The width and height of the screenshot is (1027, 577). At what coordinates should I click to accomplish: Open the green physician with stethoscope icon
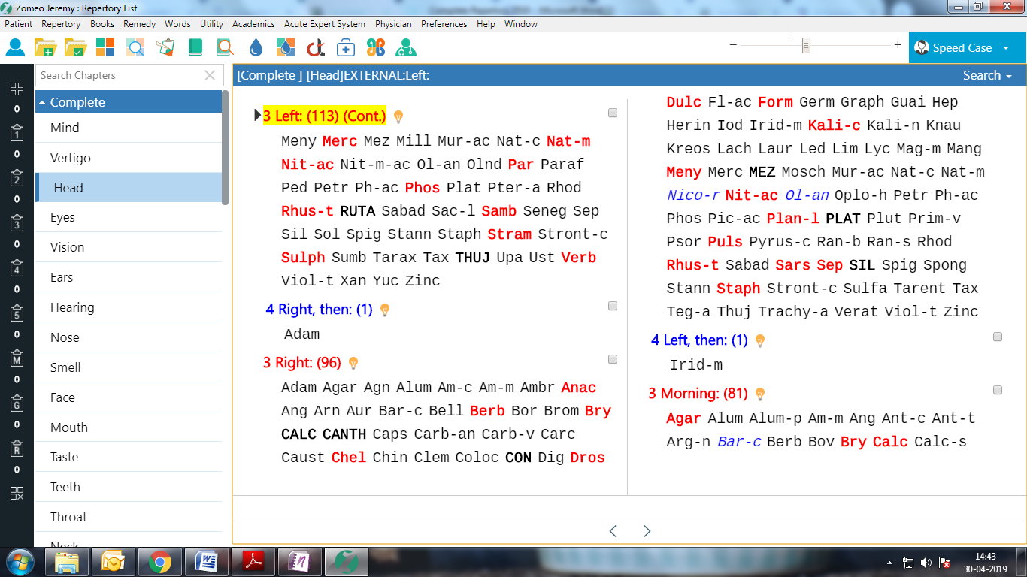pos(406,48)
